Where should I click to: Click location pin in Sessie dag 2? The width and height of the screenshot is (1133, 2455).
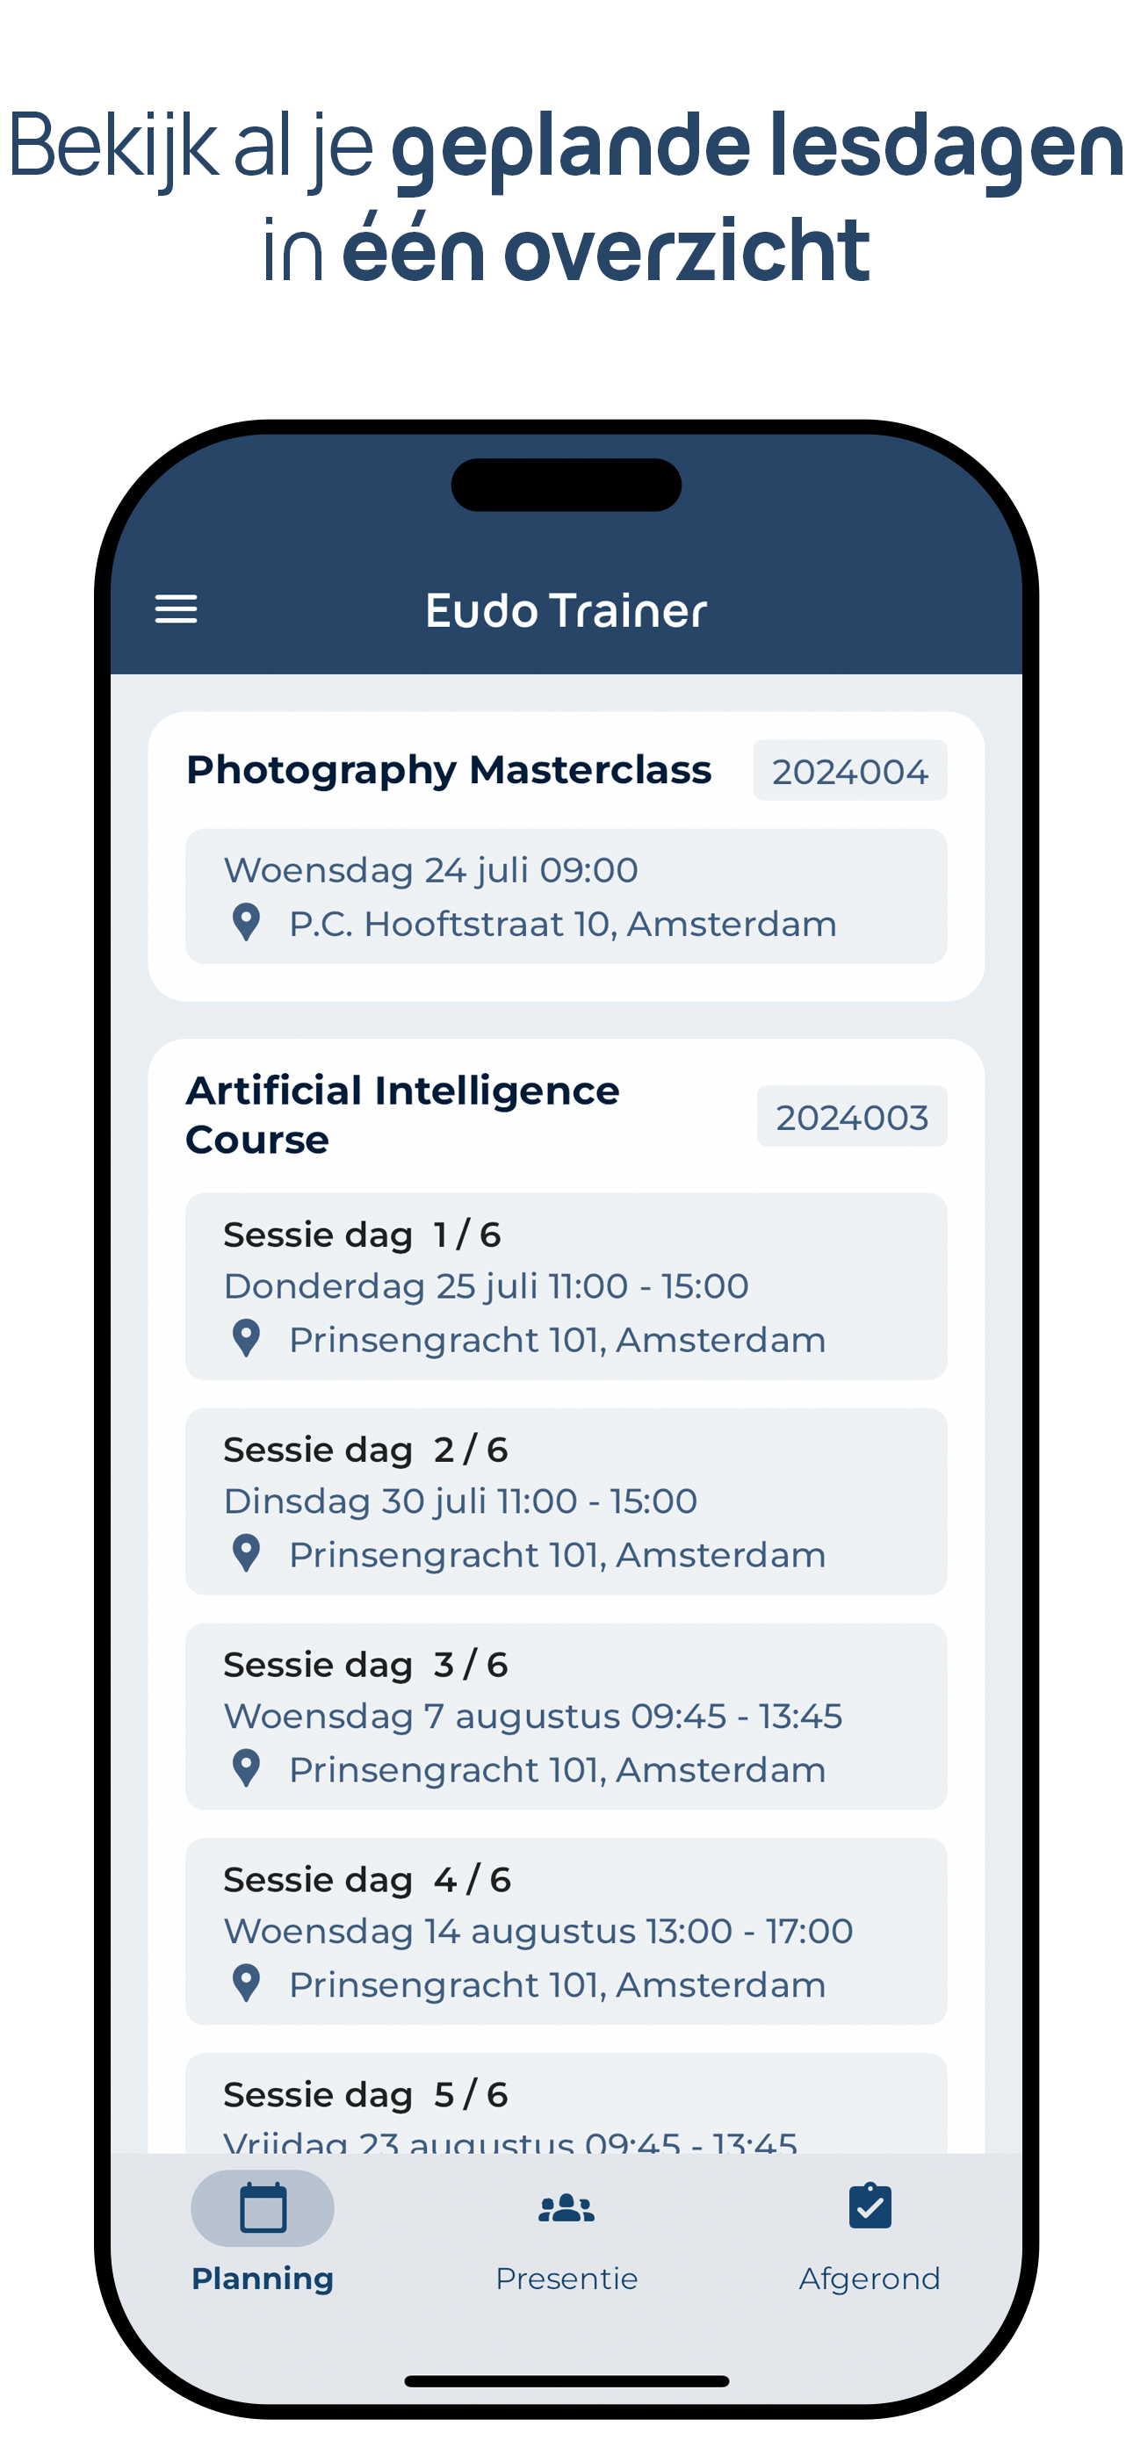[x=246, y=1553]
